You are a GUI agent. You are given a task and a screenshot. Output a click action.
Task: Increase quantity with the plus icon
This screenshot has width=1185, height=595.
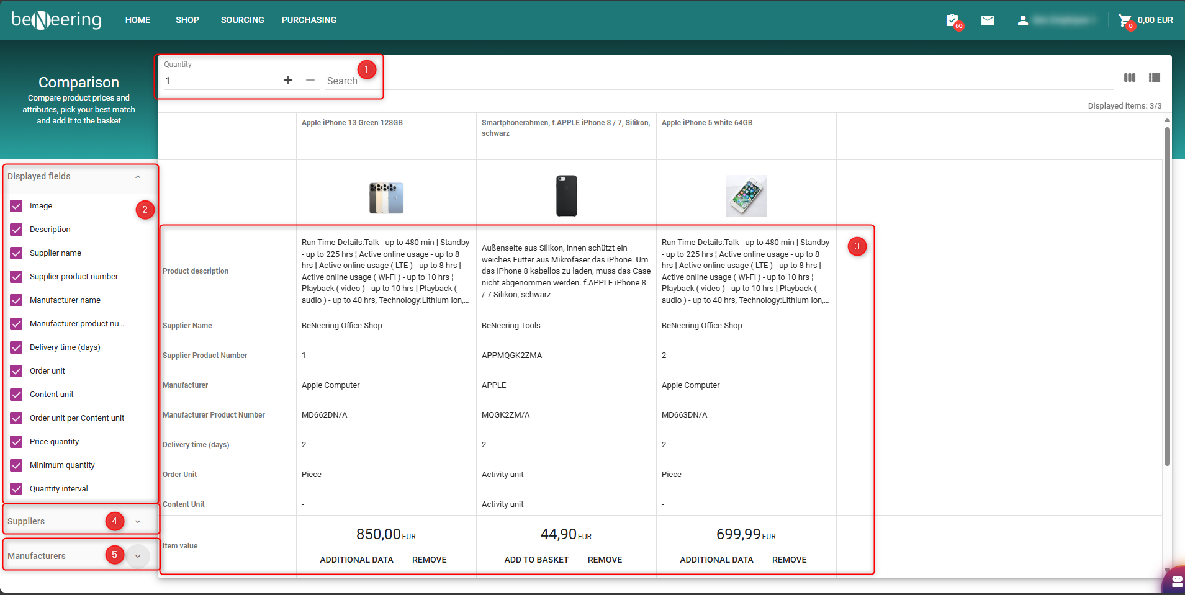pos(288,80)
